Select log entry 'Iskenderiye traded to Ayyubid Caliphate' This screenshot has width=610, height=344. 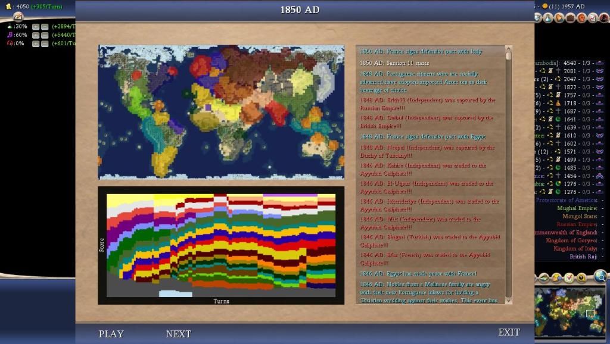430,205
